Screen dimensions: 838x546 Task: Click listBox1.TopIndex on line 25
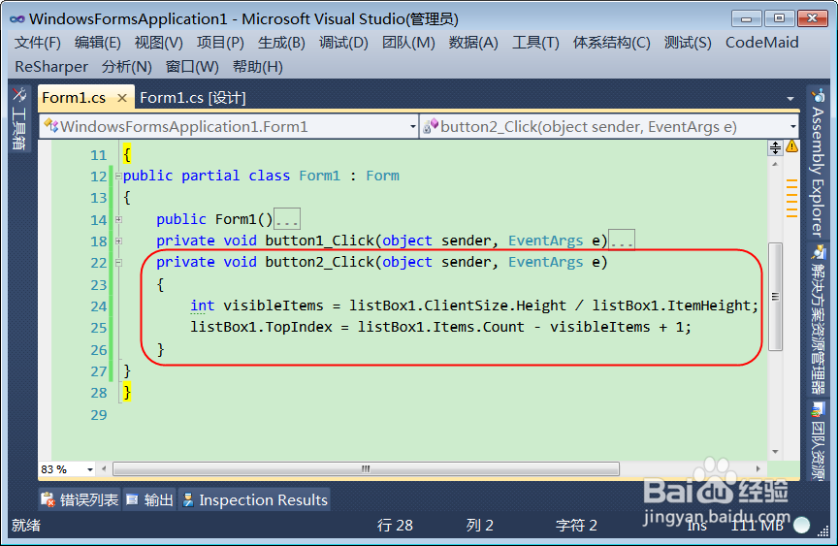pyautogui.click(x=261, y=327)
